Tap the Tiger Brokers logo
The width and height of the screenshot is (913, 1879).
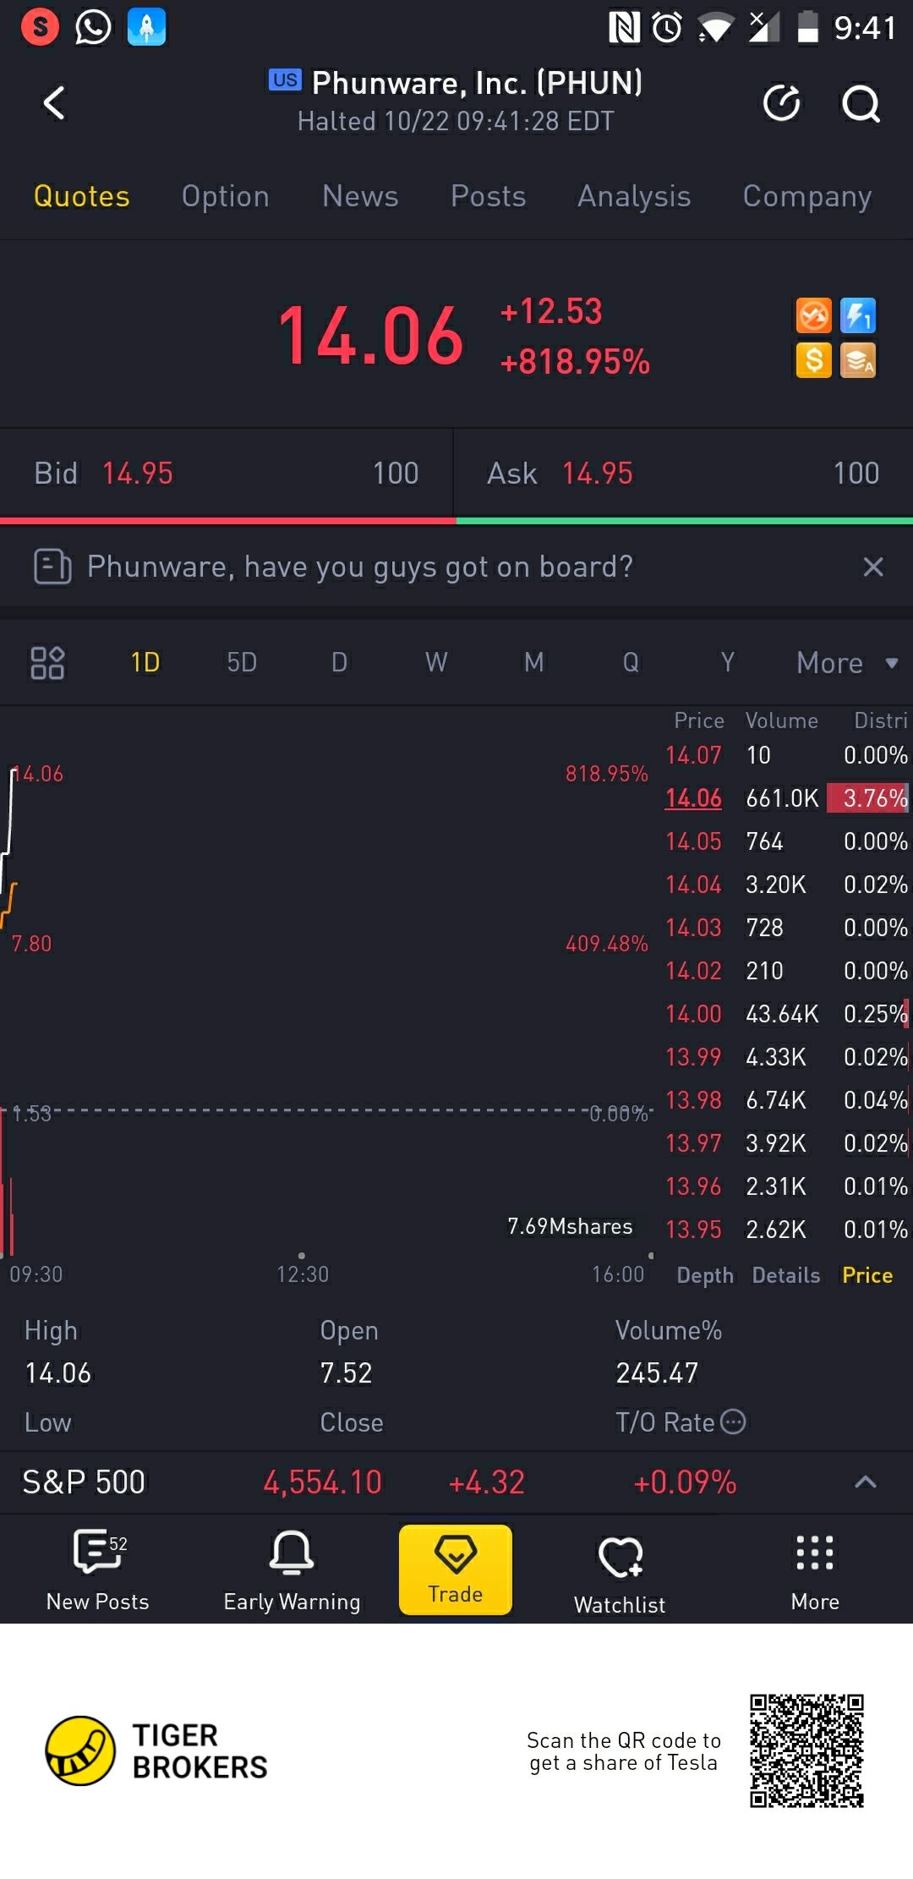156,1750
